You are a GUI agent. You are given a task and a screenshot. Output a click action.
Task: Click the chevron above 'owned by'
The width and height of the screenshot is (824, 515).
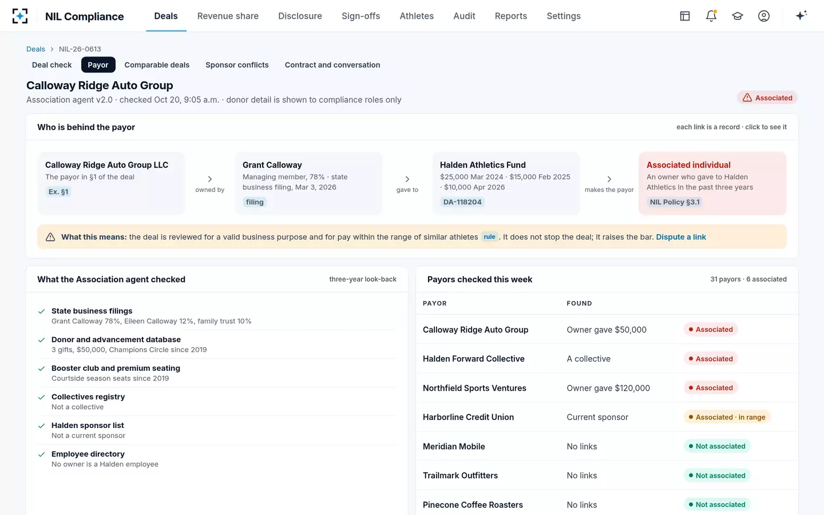[210, 179]
